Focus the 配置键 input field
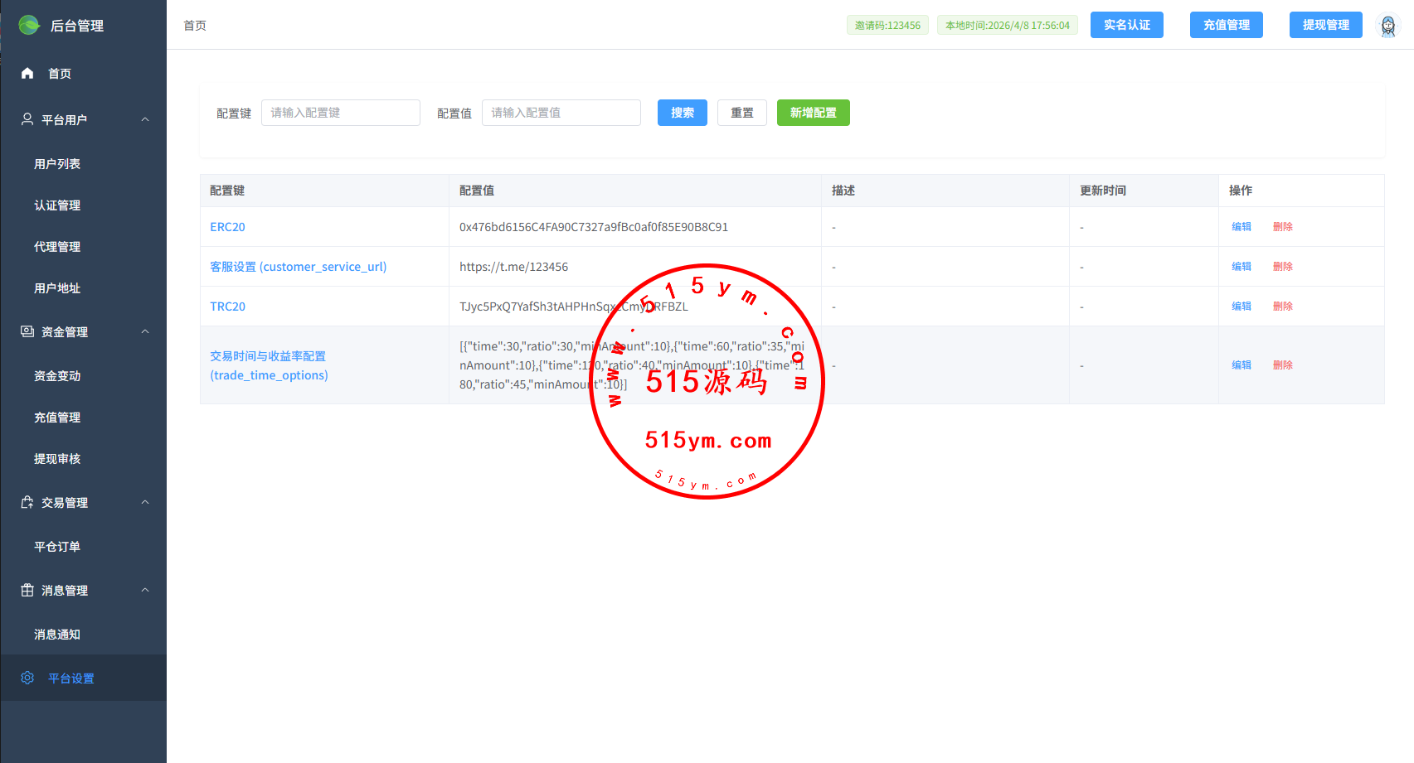 340,113
